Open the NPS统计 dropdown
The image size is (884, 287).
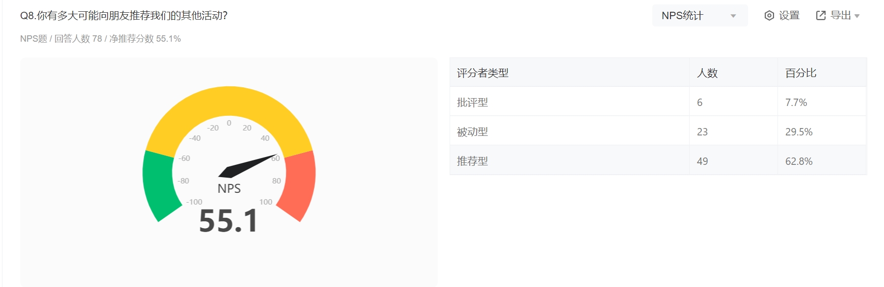coord(699,16)
